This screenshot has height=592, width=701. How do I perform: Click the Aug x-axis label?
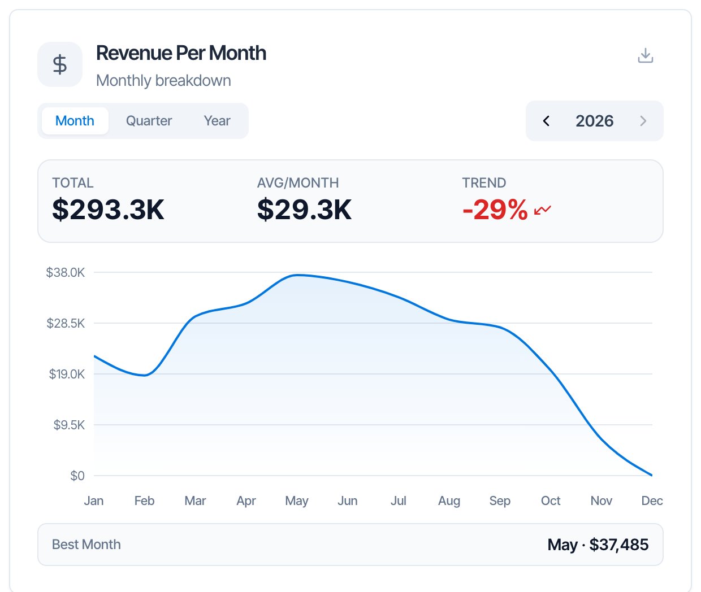click(449, 501)
